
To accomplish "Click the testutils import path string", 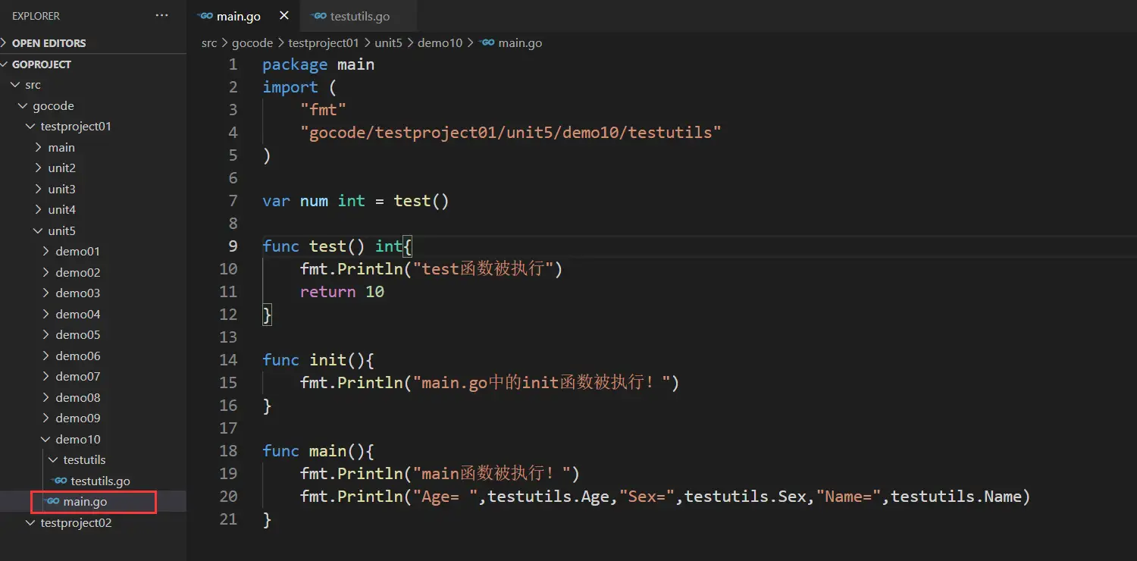I will click(x=510, y=133).
